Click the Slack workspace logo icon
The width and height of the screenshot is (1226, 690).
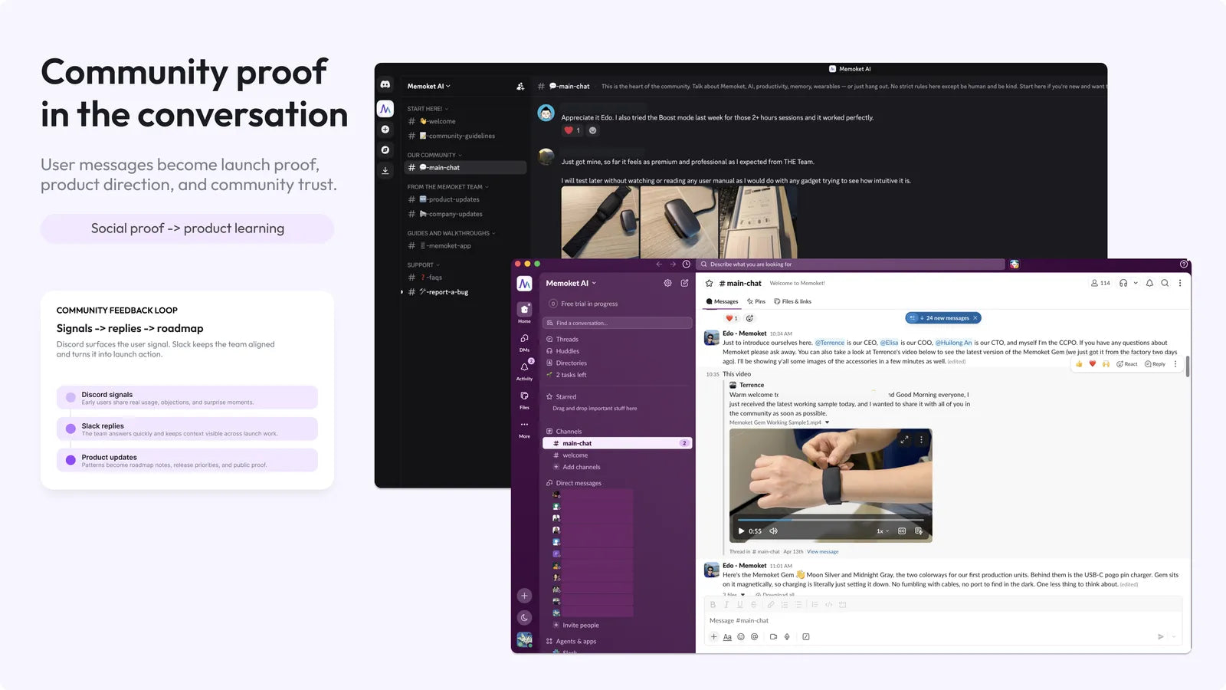pos(524,284)
